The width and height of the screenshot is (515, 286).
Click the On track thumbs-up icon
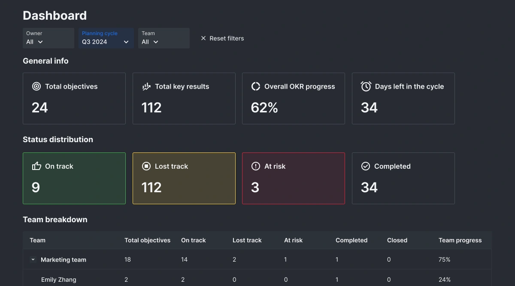point(36,166)
